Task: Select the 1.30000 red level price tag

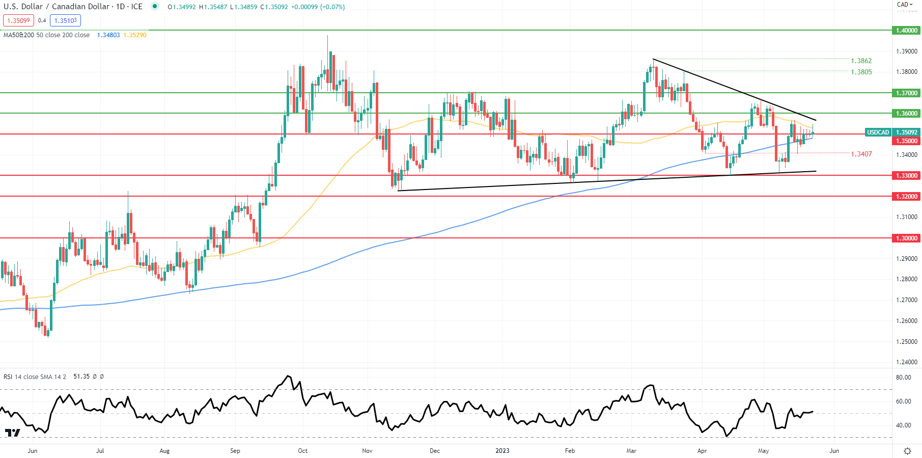Action: pos(906,238)
